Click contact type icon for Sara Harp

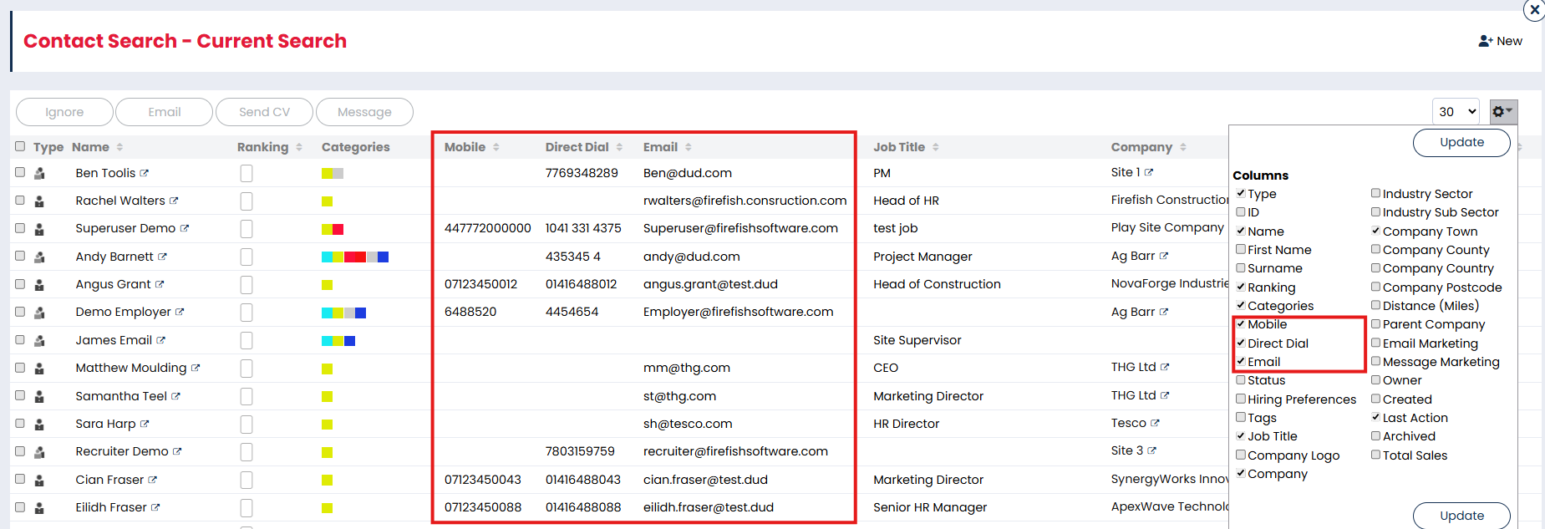39,424
